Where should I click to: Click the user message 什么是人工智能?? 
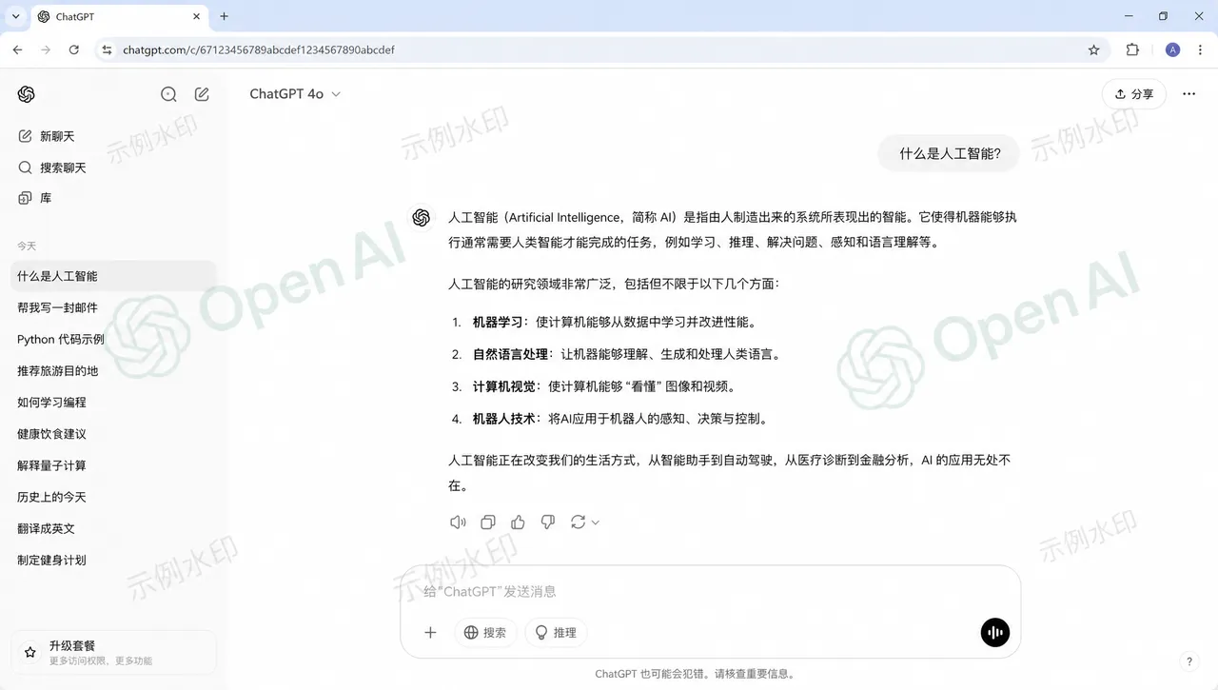951,153
